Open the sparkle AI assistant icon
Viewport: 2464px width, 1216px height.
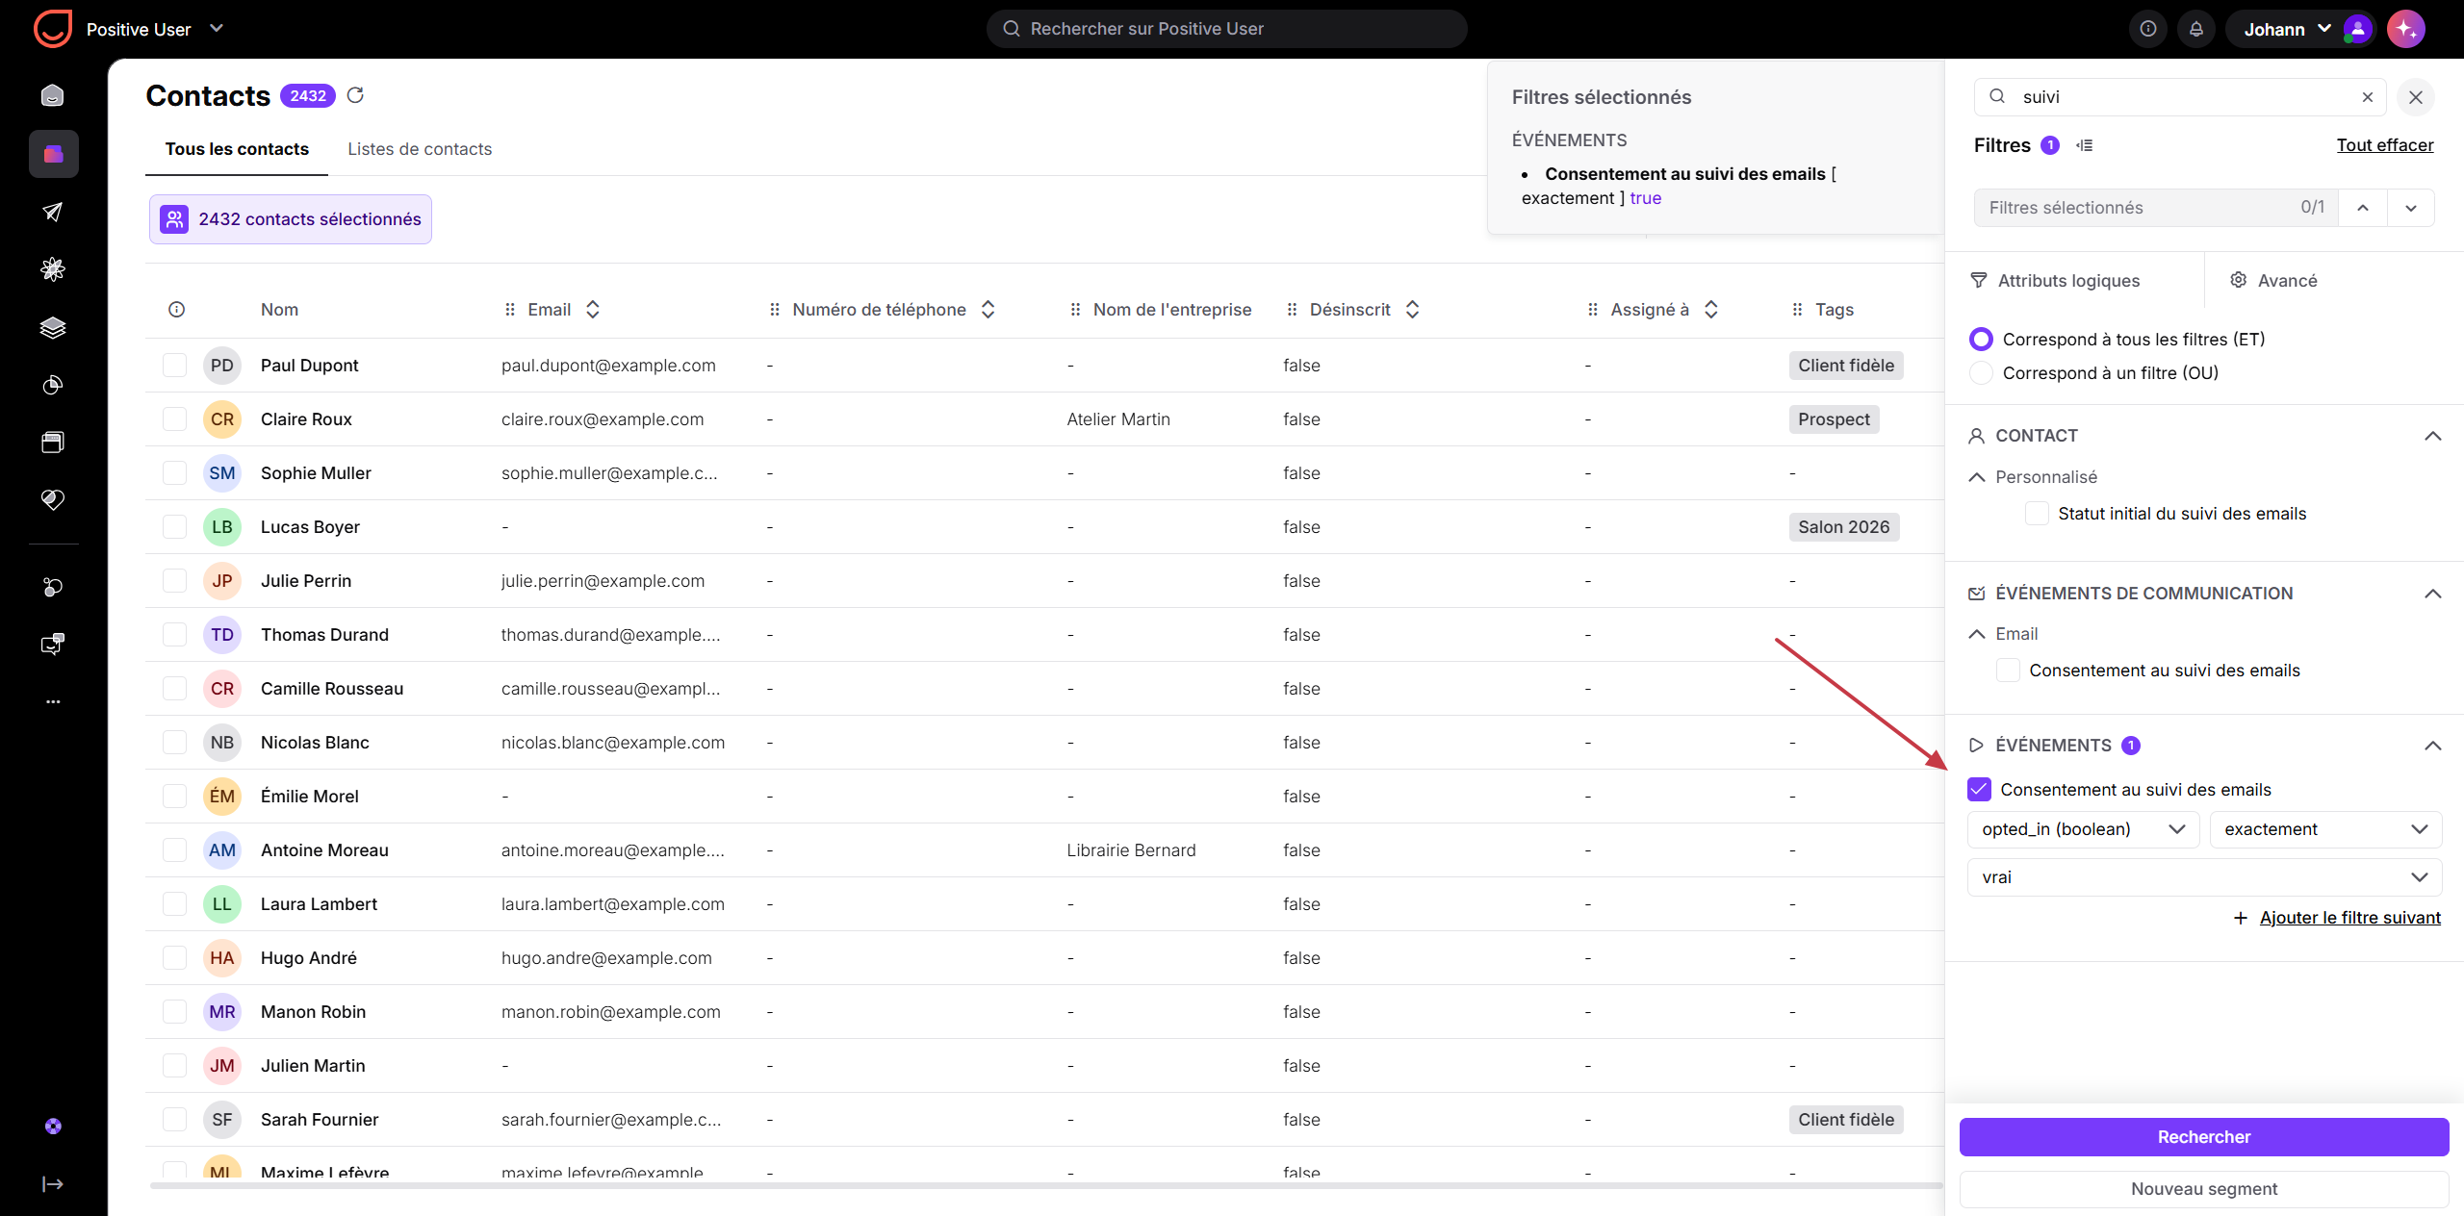point(2406,29)
